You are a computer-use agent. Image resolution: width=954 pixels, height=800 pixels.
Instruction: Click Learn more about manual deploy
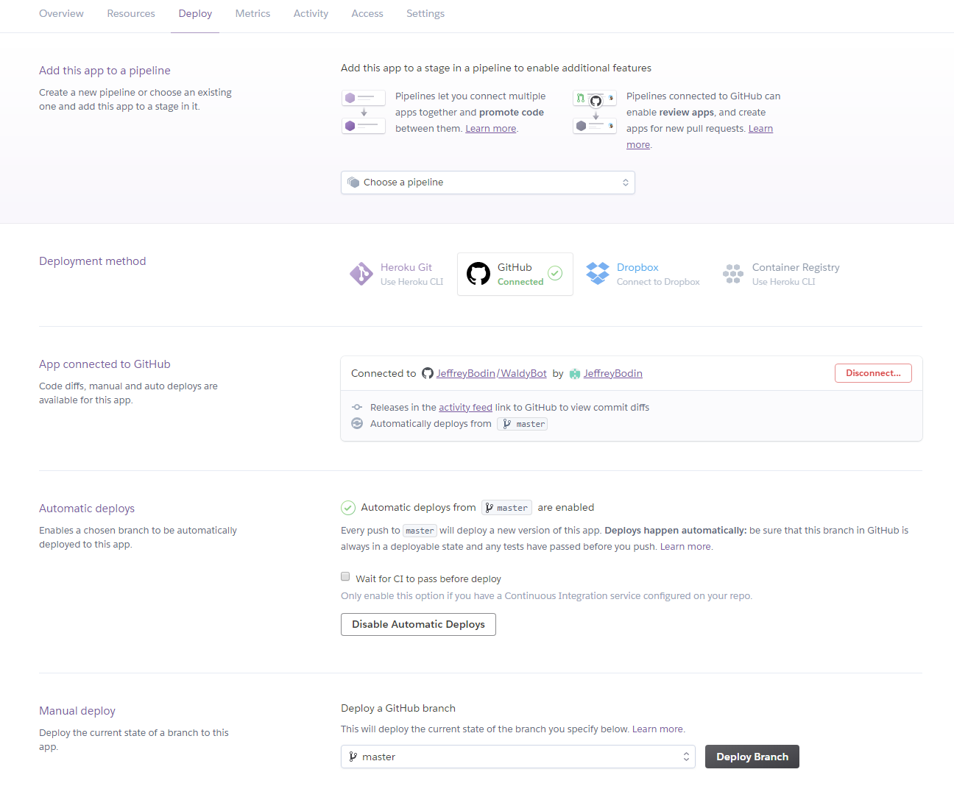657,729
